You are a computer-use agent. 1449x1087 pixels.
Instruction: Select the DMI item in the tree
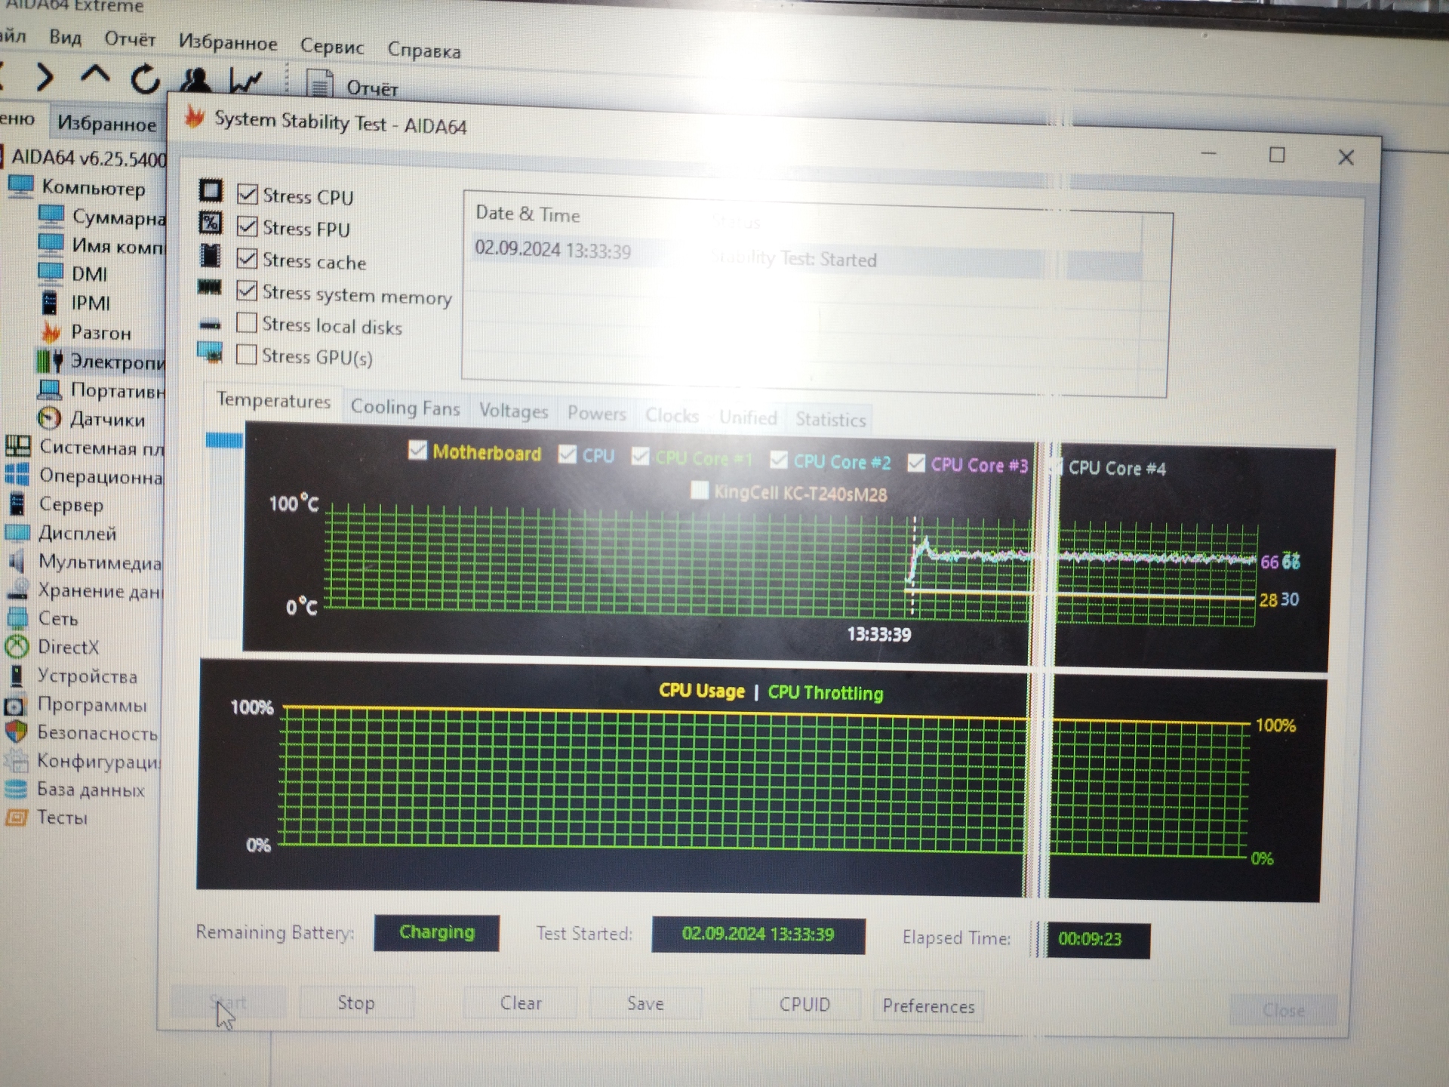point(89,274)
